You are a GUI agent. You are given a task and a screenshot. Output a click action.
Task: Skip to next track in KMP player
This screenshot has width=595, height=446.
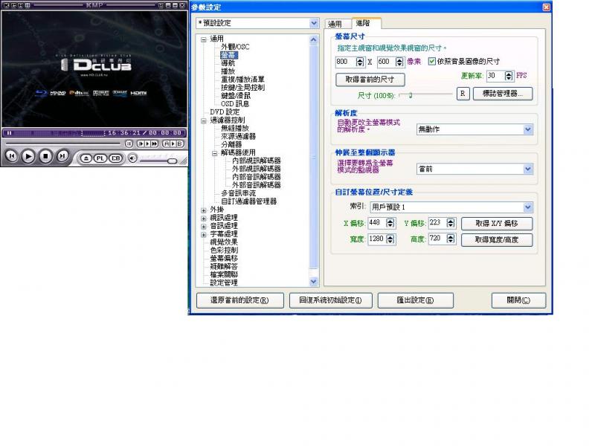[62, 156]
